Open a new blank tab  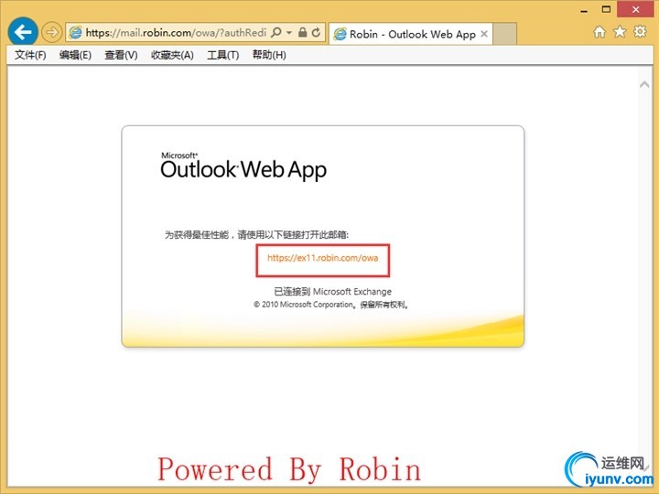504,34
